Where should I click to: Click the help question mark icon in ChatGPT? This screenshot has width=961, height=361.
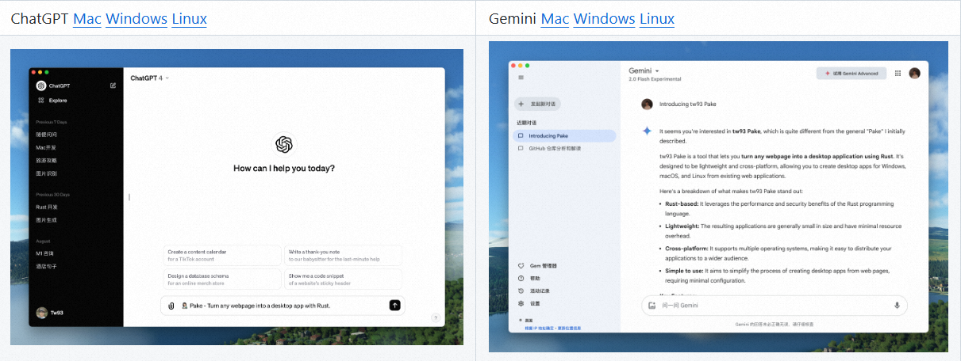435,317
